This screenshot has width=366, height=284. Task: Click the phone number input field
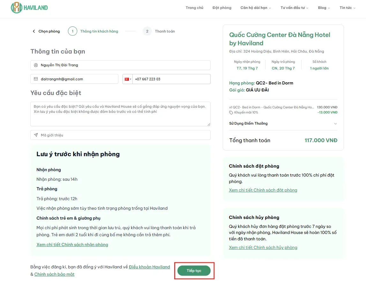pos(171,79)
